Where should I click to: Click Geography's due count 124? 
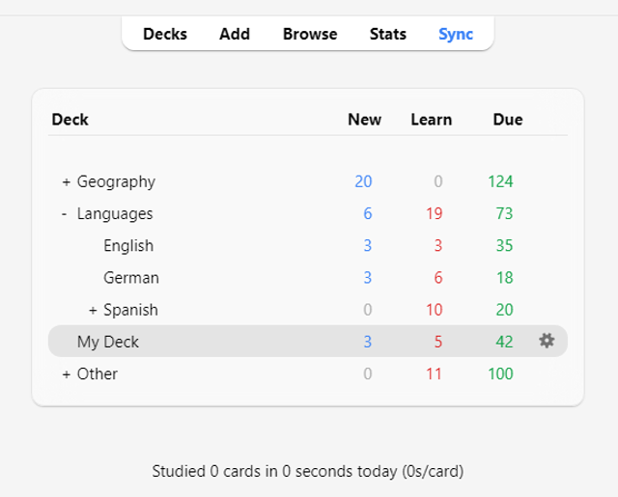click(x=500, y=182)
